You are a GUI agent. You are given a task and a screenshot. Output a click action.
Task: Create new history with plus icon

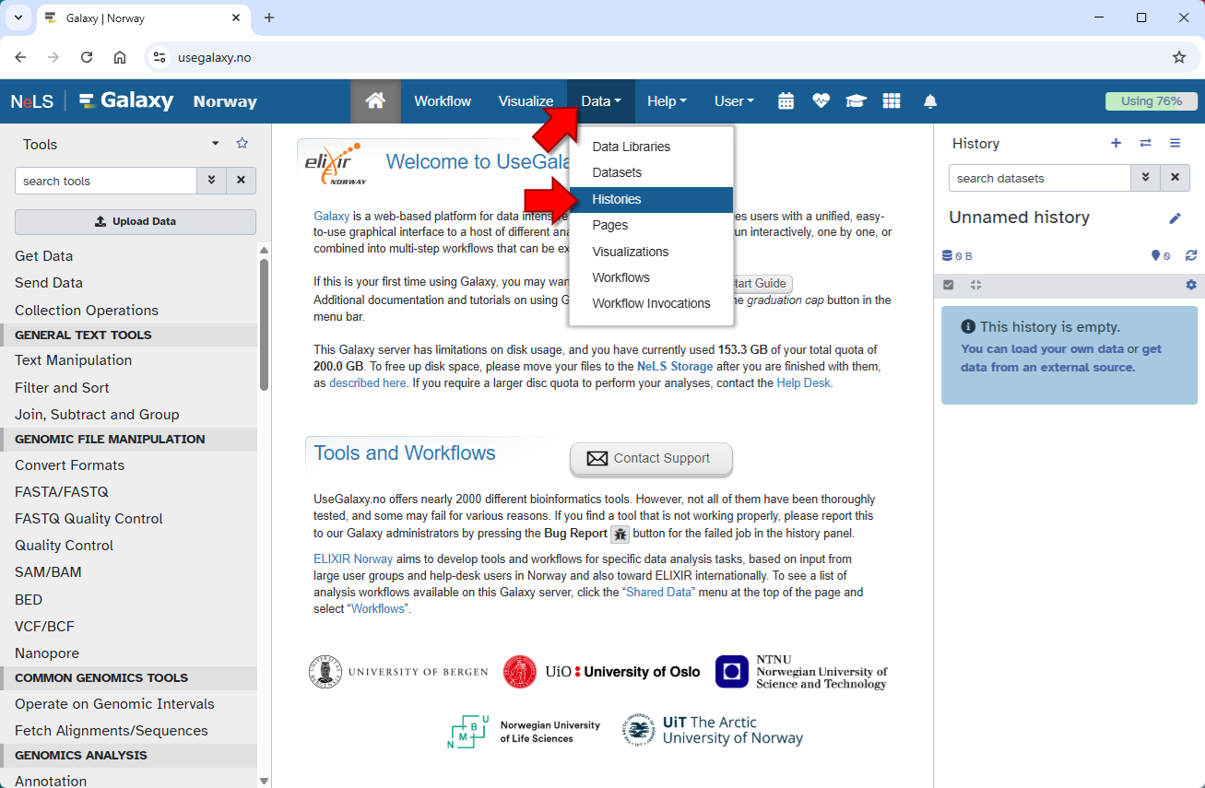point(1116,143)
